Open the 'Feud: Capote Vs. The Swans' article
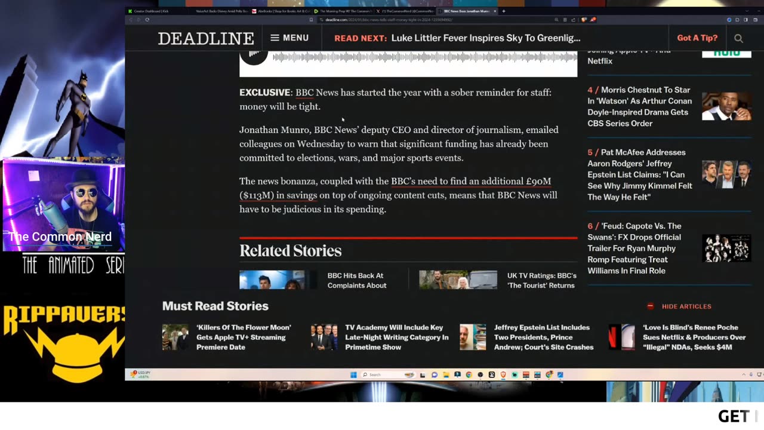 click(x=635, y=248)
